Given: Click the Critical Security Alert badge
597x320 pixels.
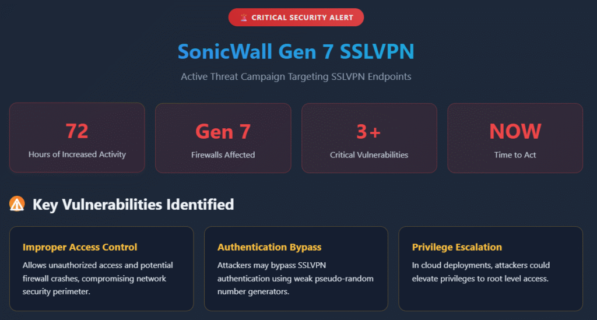Looking at the screenshot, I should pyautogui.click(x=296, y=17).
